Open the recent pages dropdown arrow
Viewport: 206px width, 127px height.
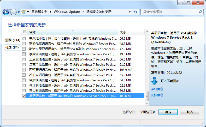pyautogui.click(x=19, y=12)
